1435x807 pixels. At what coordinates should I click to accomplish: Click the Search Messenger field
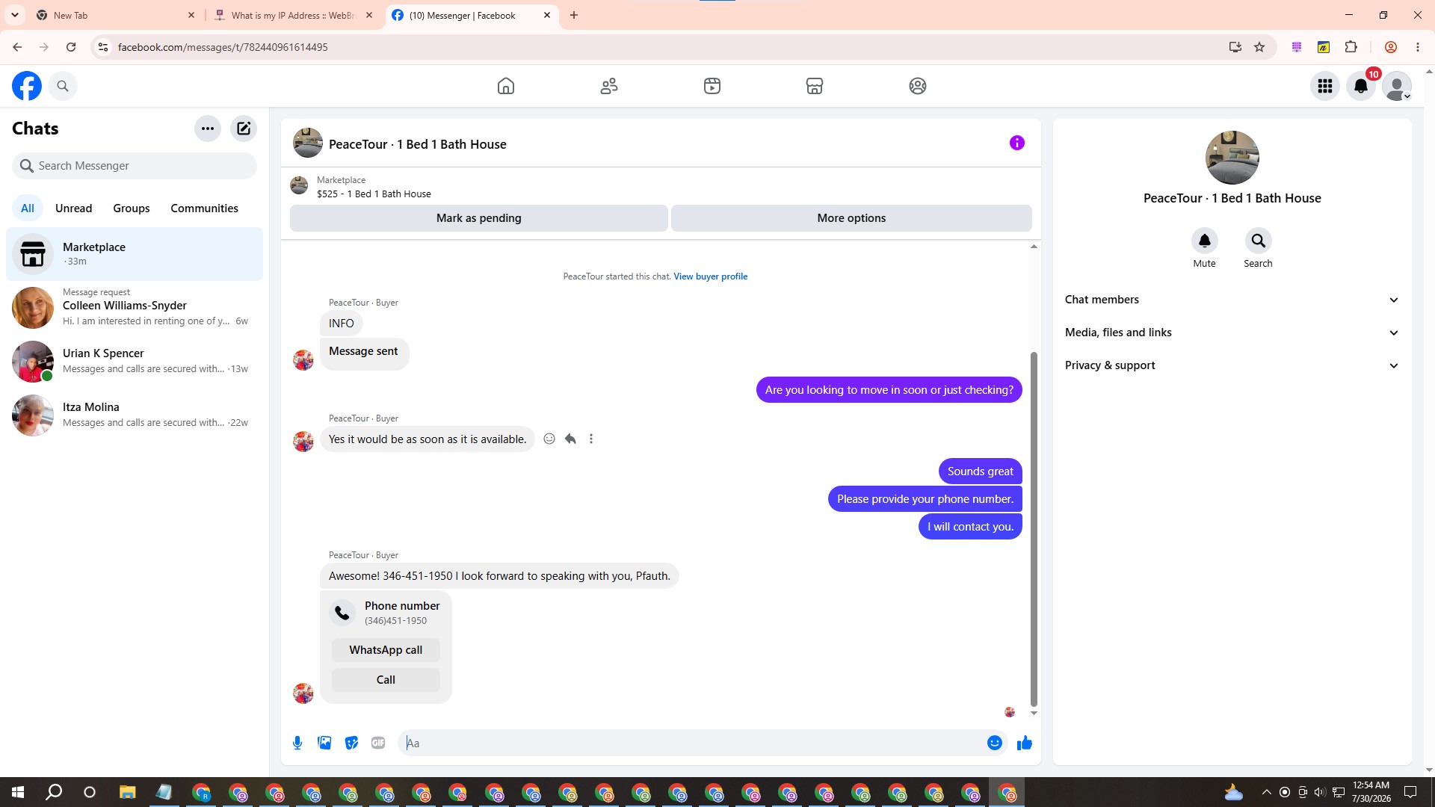(x=135, y=166)
